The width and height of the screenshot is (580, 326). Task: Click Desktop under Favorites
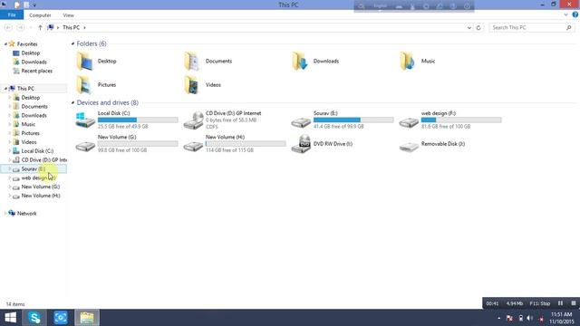point(30,53)
